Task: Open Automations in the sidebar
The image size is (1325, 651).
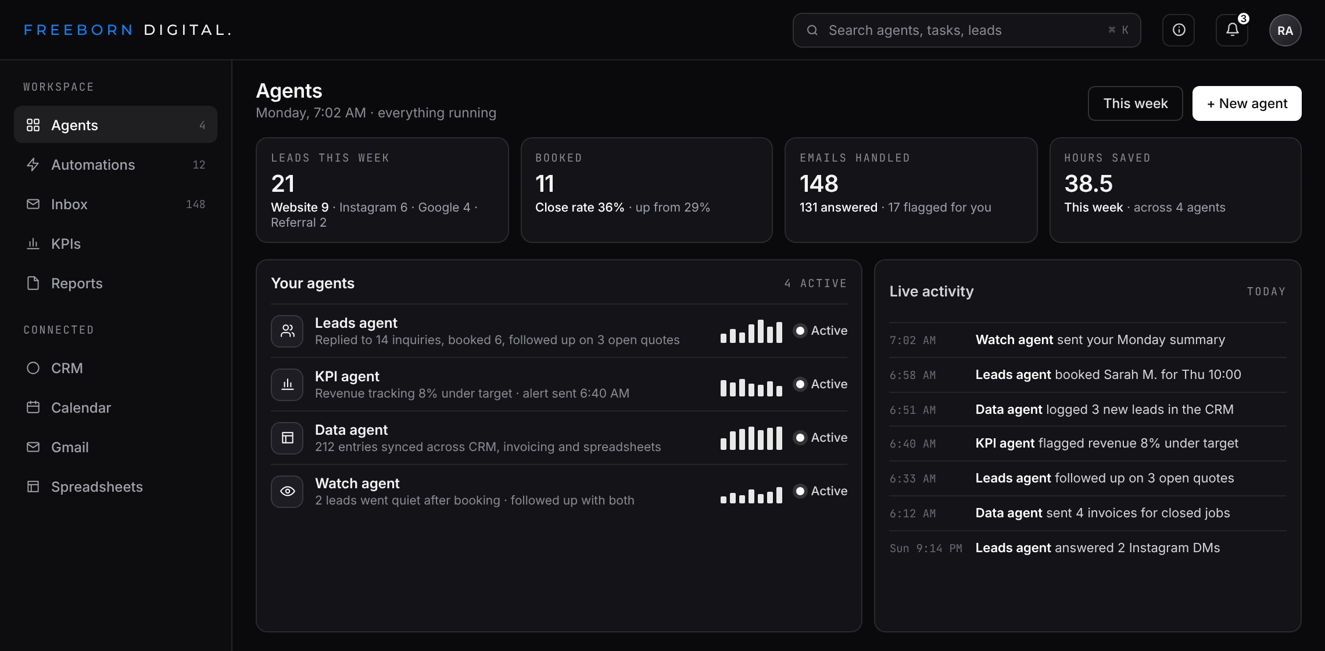Action: tap(116, 165)
